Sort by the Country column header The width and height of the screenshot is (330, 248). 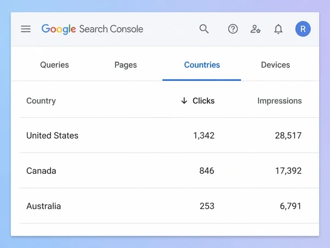pyautogui.click(x=41, y=101)
